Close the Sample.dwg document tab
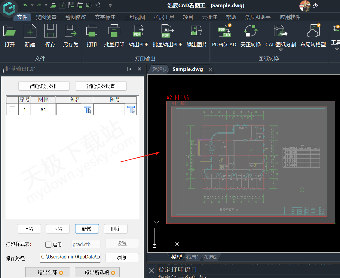Viewport: 340px width, 278px height. 210,69
